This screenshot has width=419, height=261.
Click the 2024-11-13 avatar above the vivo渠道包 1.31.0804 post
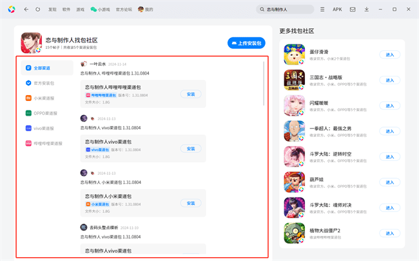84,118
